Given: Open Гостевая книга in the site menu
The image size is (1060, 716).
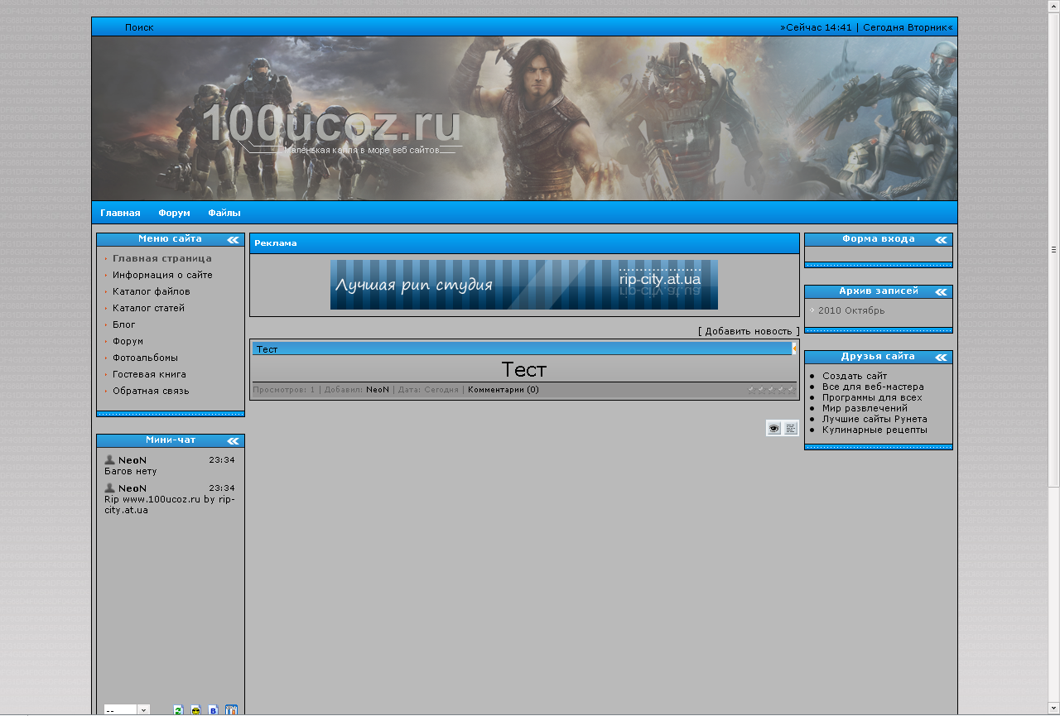Looking at the screenshot, I should [150, 374].
